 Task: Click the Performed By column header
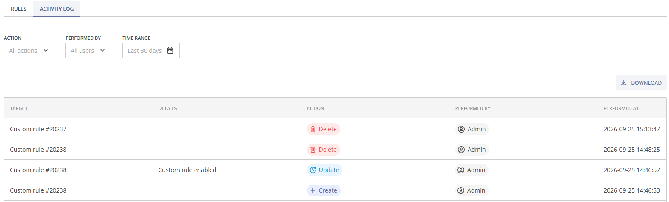tap(473, 108)
